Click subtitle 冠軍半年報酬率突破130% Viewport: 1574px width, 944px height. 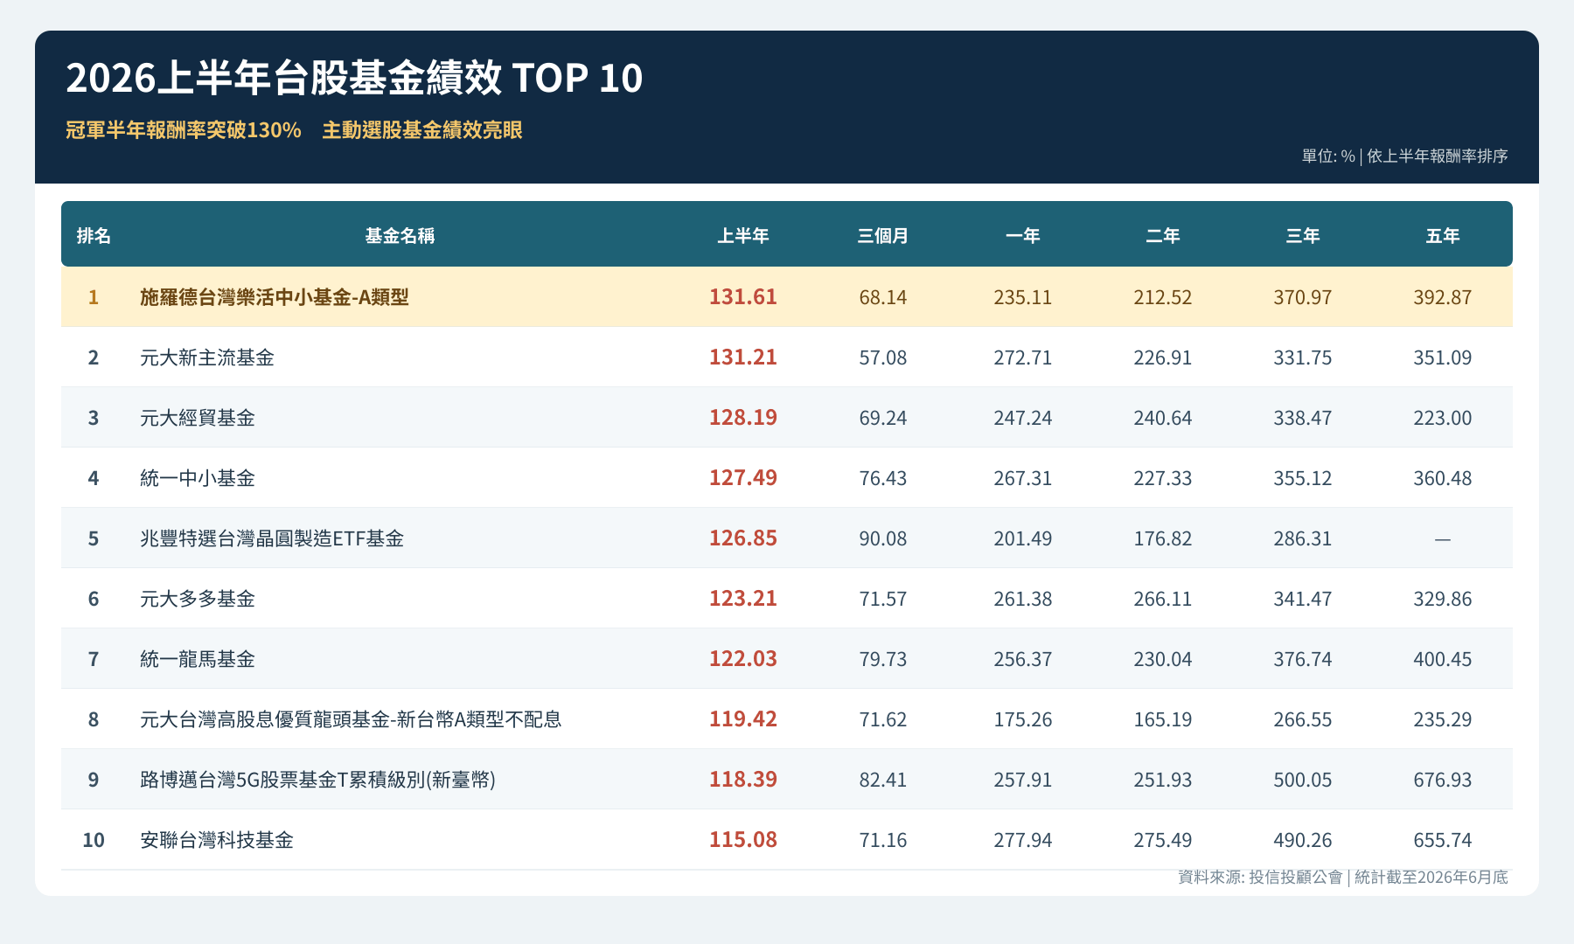pyautogui.click(x=184, y=130)
